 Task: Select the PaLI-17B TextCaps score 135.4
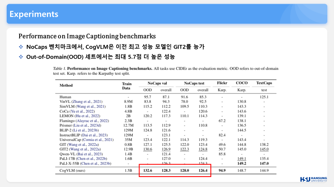click(x=264, y=159)
